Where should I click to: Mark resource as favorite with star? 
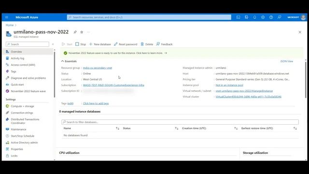(82, 32)
